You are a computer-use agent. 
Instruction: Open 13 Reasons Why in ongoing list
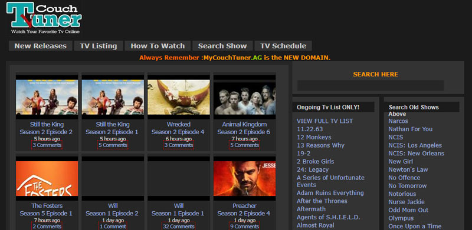coord(320,145)
